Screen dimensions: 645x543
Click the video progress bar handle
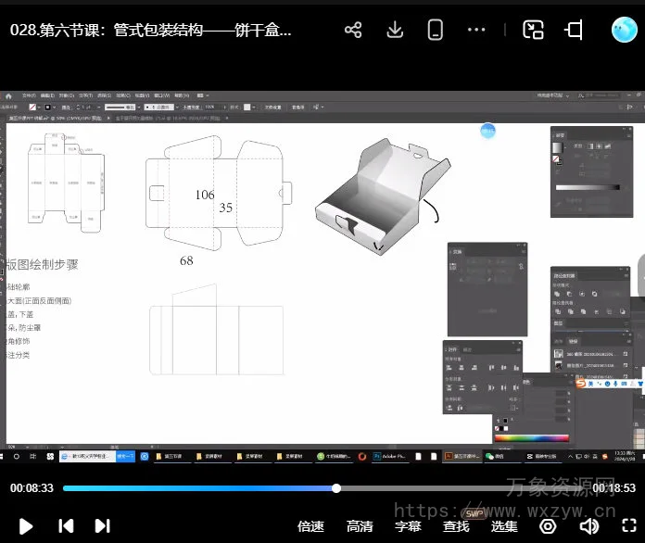[x=336, y=488]
